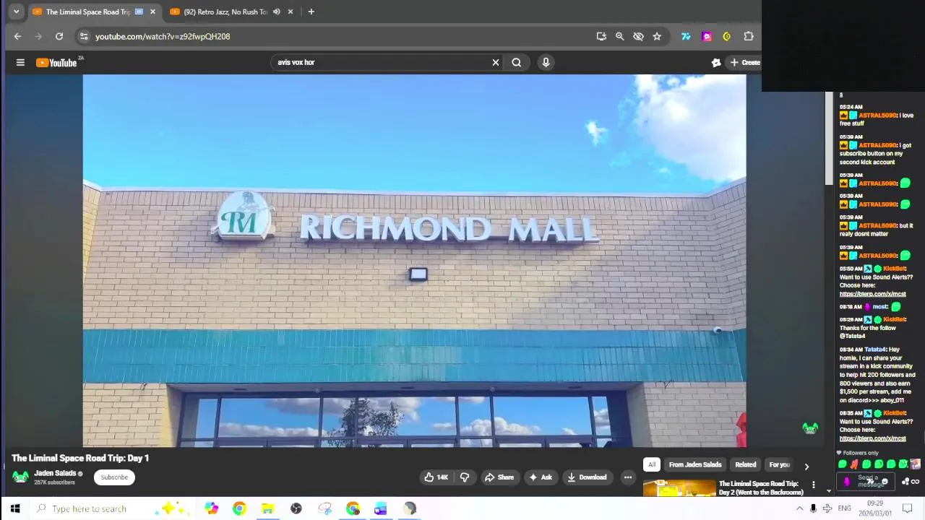Select the 'From Jaden Salads' chip
This screenshot has height=520, width=925.
(695, 465)
